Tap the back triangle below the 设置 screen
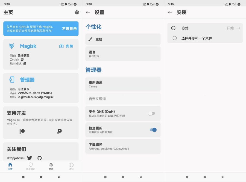Screen dimensions: 246x182 (140, 177)
